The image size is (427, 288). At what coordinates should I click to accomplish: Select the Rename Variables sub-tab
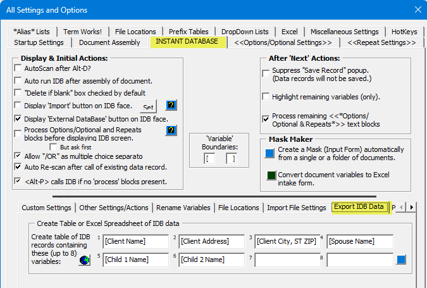pyautogui.click(x=183, y=208)
